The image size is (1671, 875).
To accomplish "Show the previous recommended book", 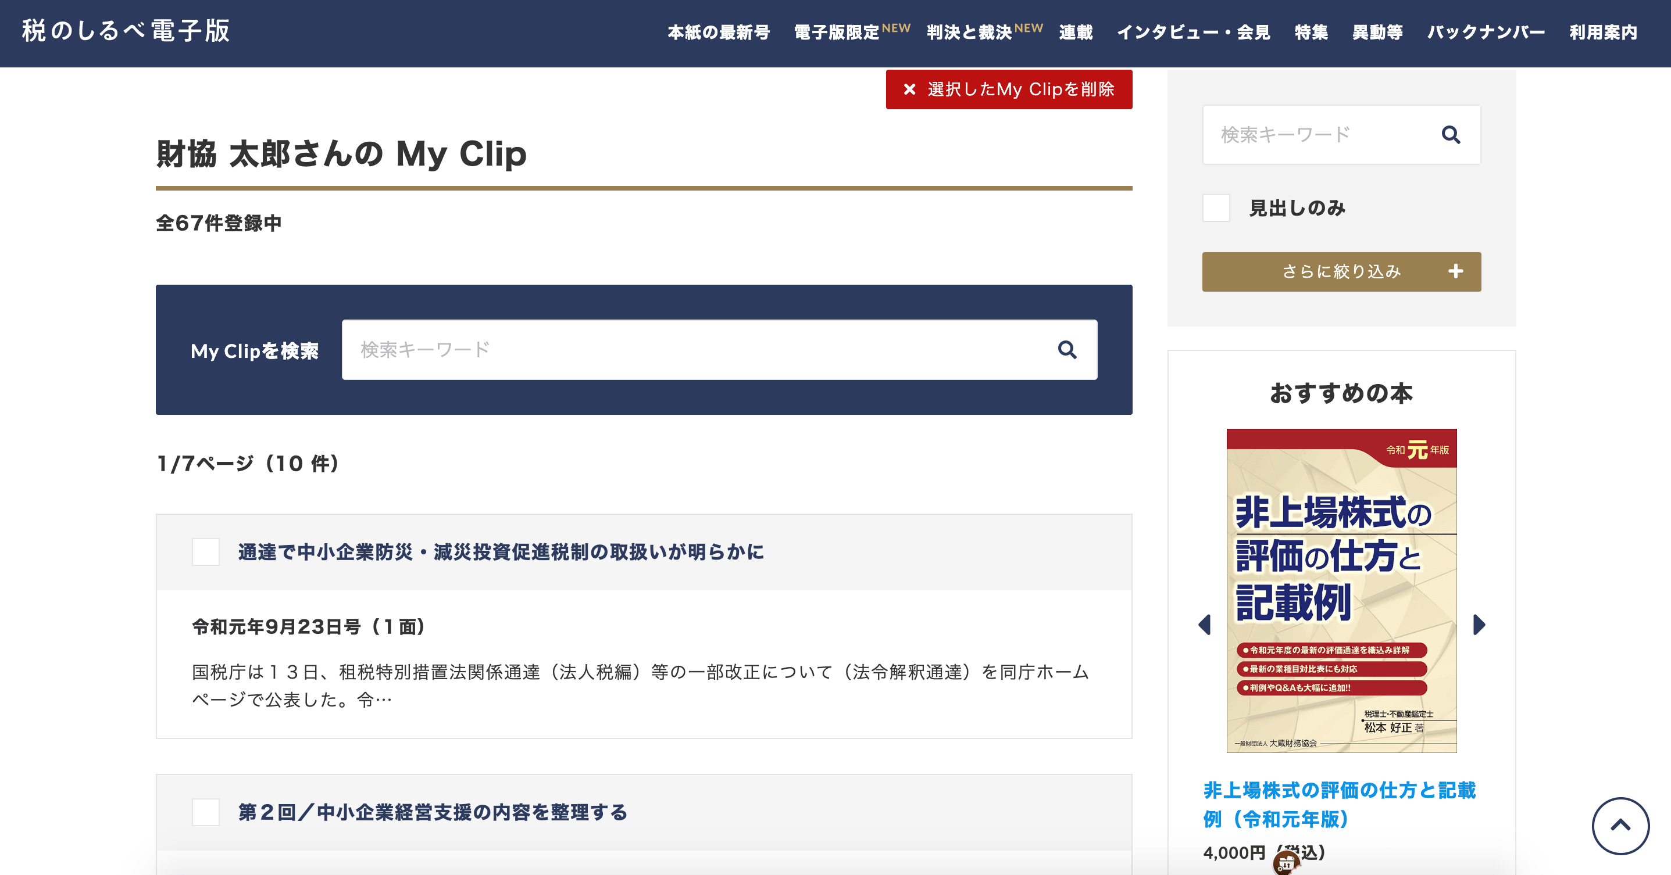I will coord(1205,624).
